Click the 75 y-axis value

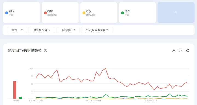point(32,76)
